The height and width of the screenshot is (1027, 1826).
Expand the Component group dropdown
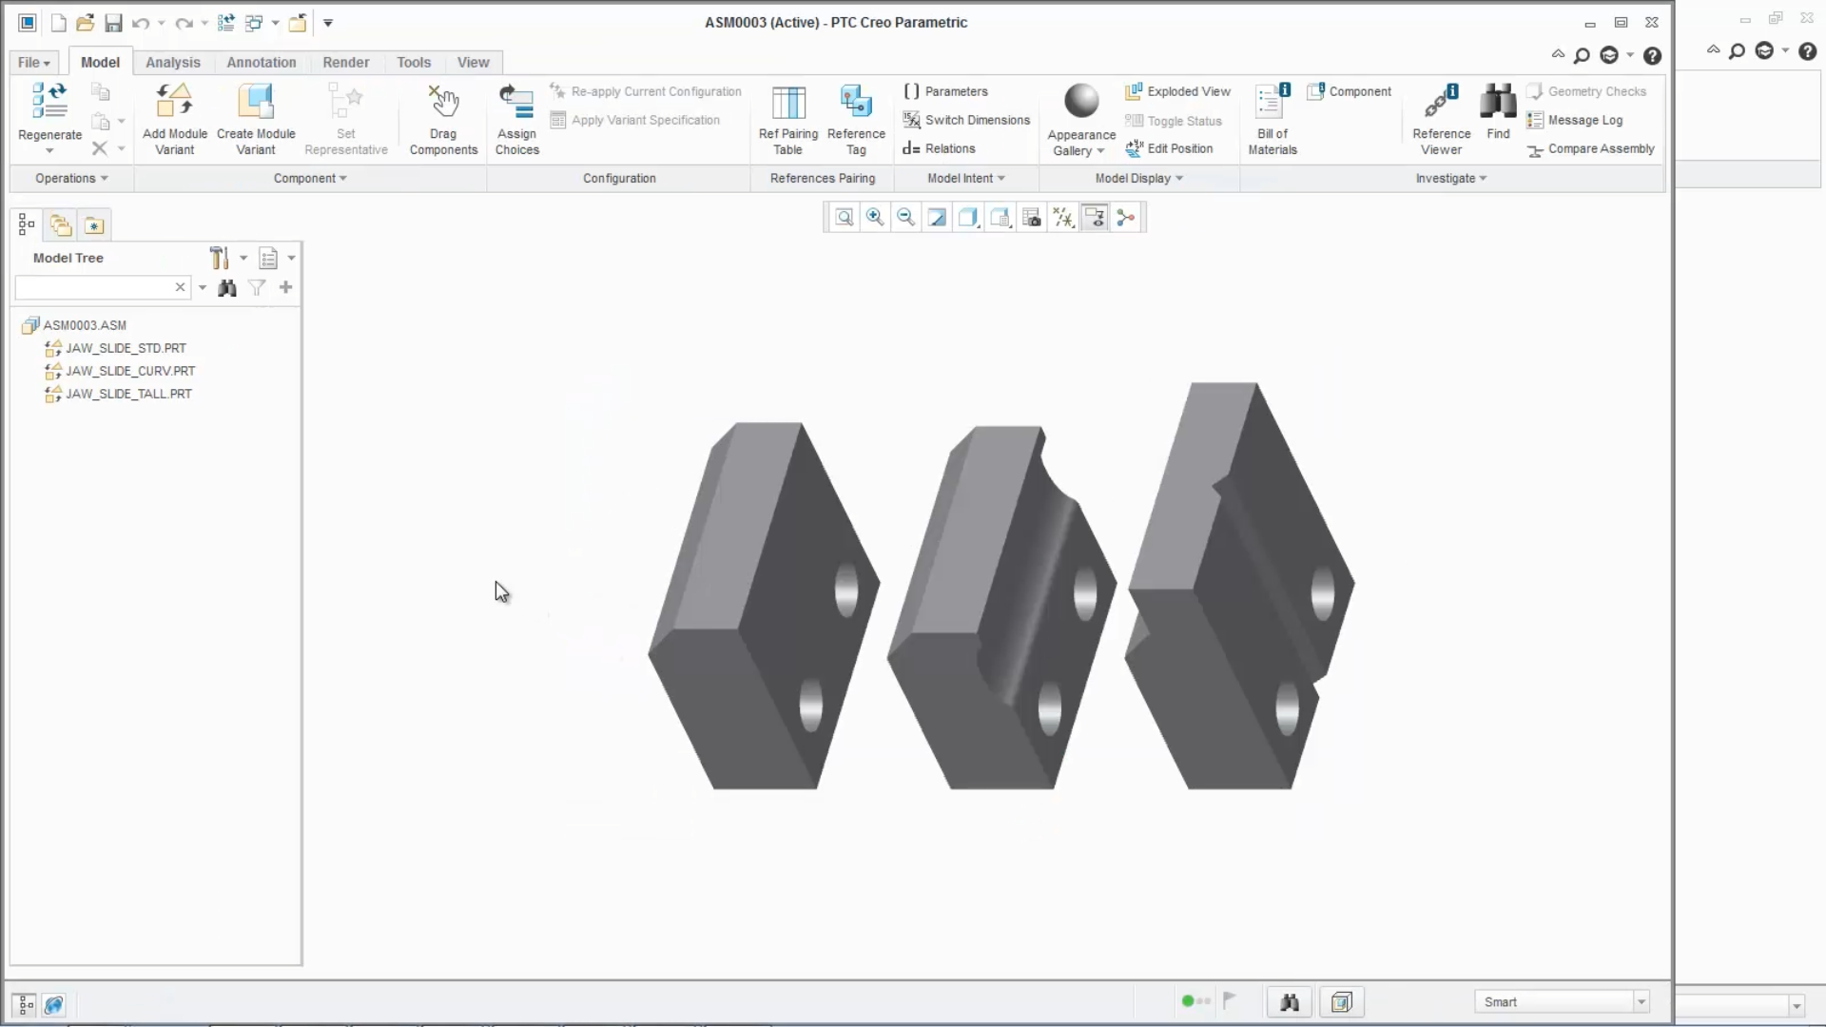(310, 178)
